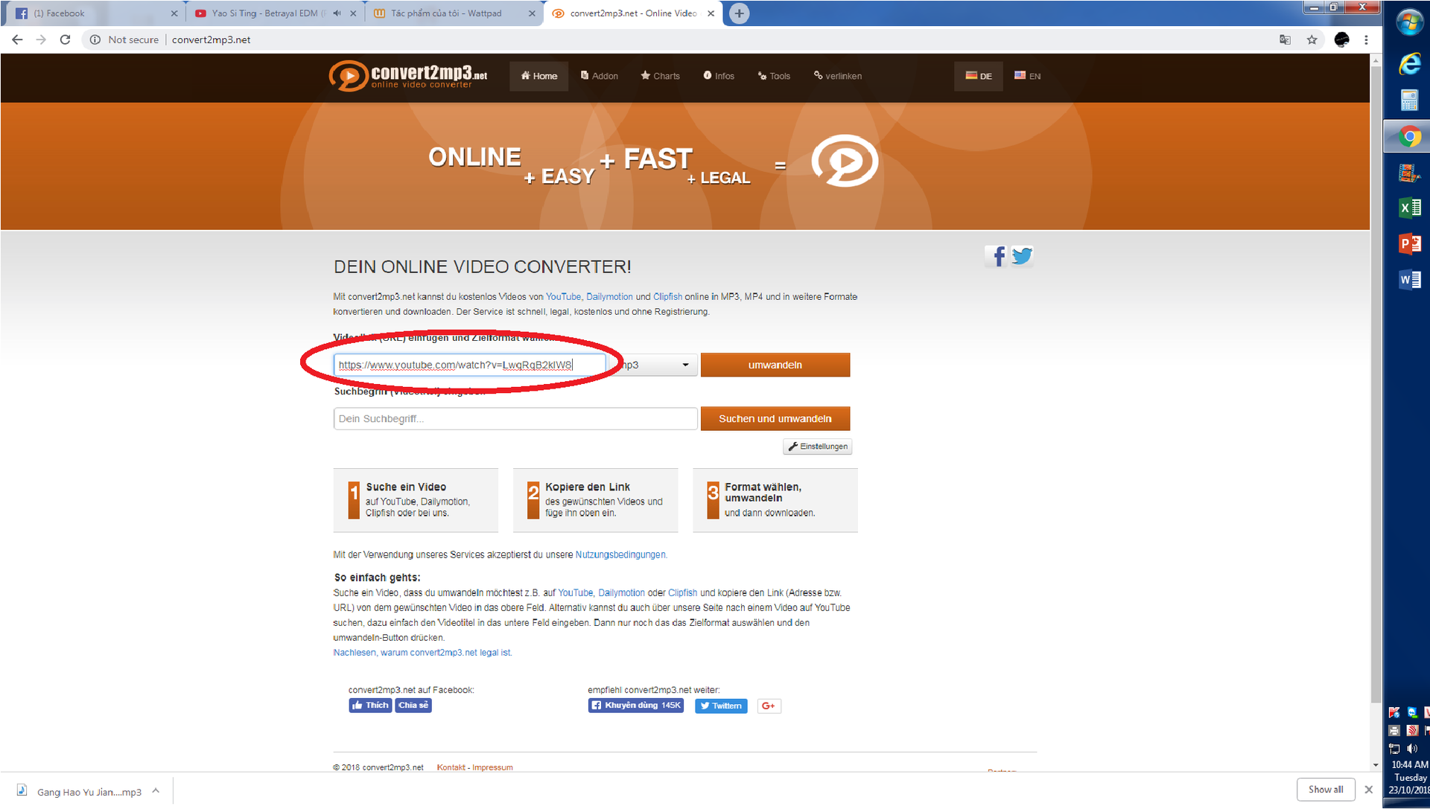
Task: Mute the Yao Si Ting tab audio
Action: point(337,13)
